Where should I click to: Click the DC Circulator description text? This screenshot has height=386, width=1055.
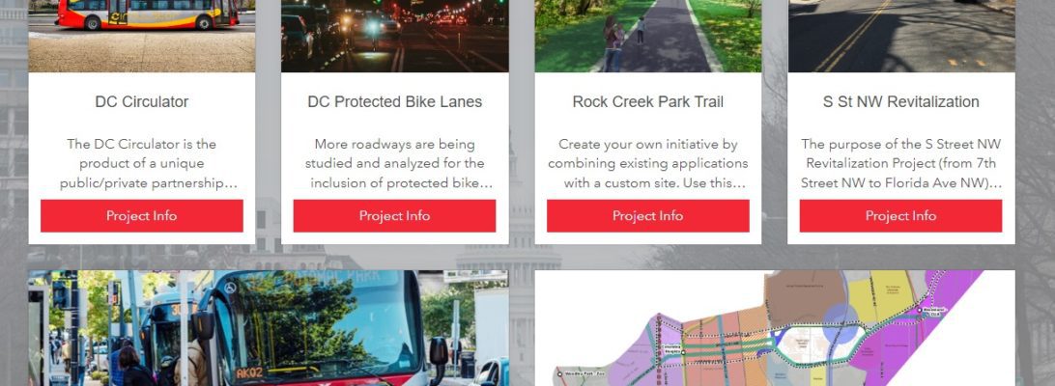(x=142, y=163)
